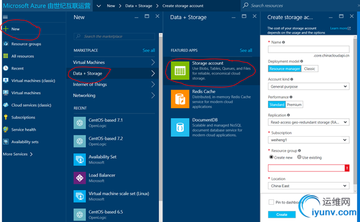Click the Name field info icon

(x=283, y=42)
